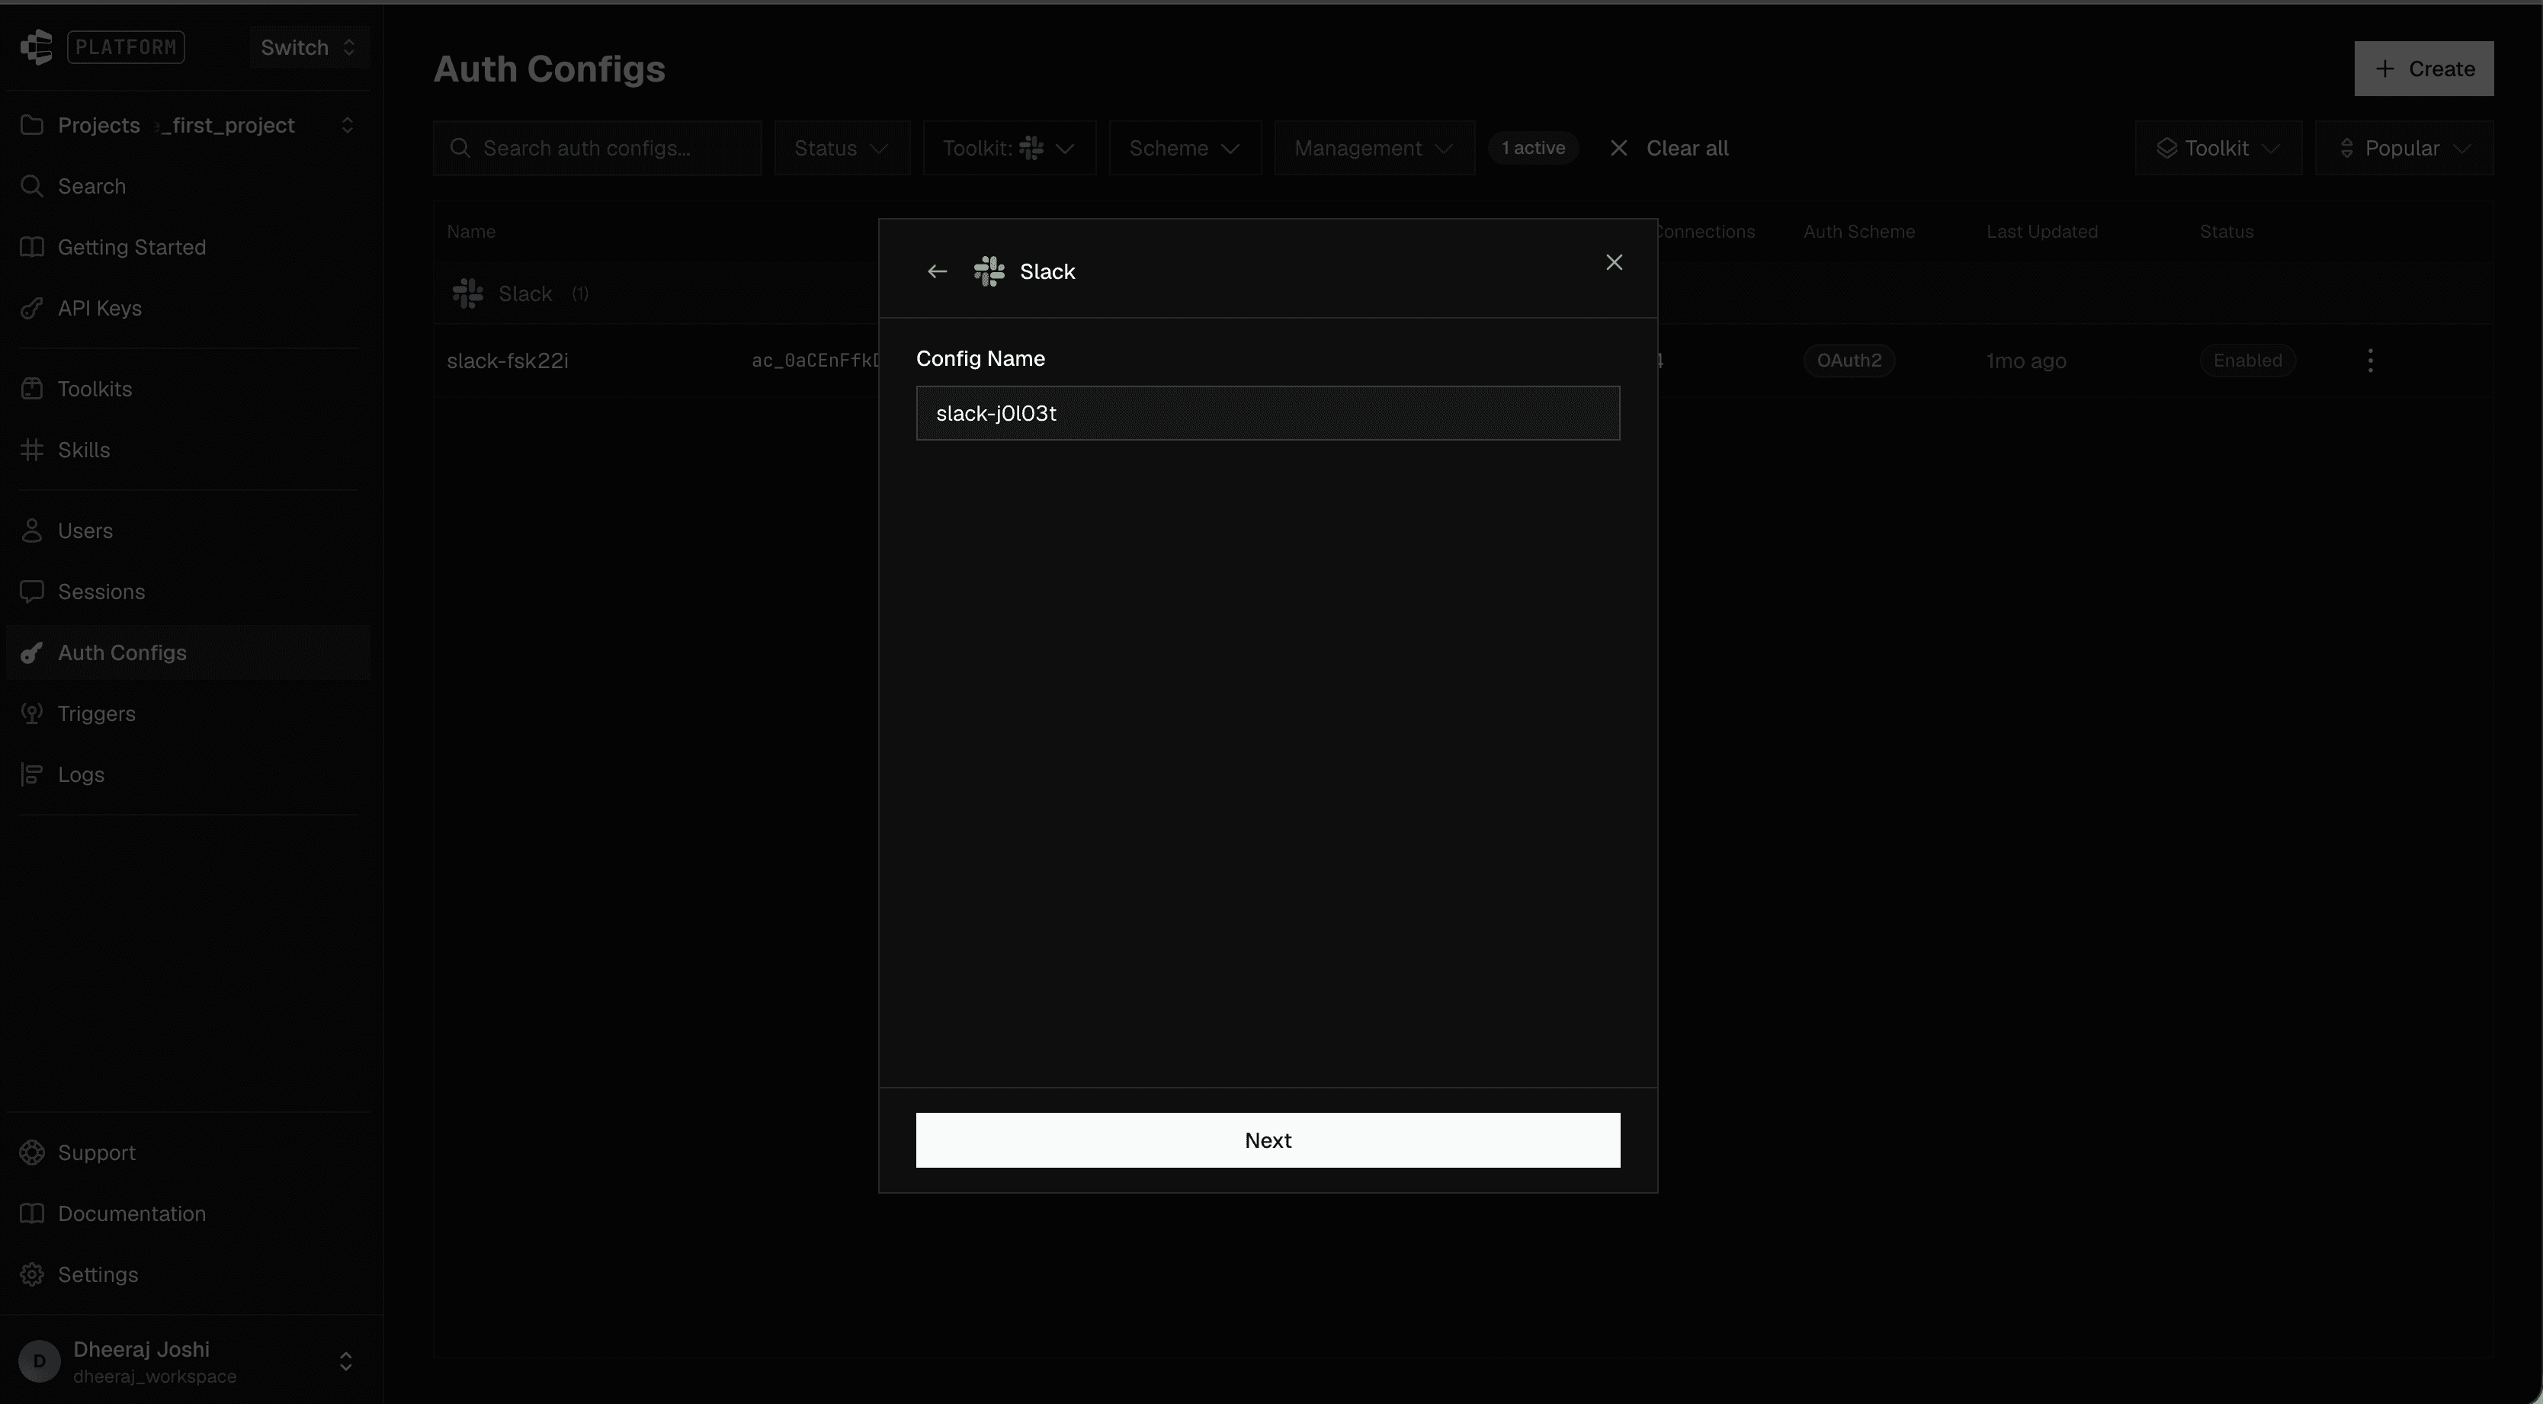Open Documentation in the sidebar
This screenshot has height=1404, width=2543.
coord(188,1214)
